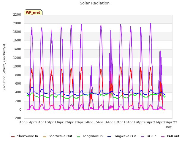The height and width of the screenshot is (142, 190).
Task: Click the Apr 17 x-axis tick label
Action: [x=113, y=122]
